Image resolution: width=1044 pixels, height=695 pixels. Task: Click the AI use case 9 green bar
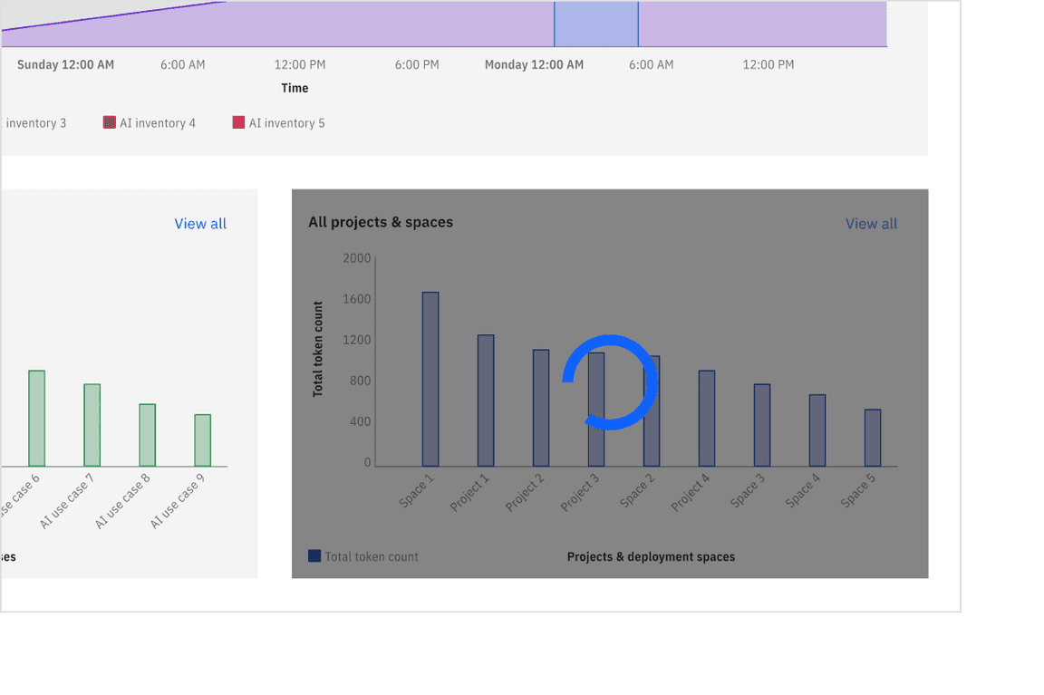[x=203, y=440]
